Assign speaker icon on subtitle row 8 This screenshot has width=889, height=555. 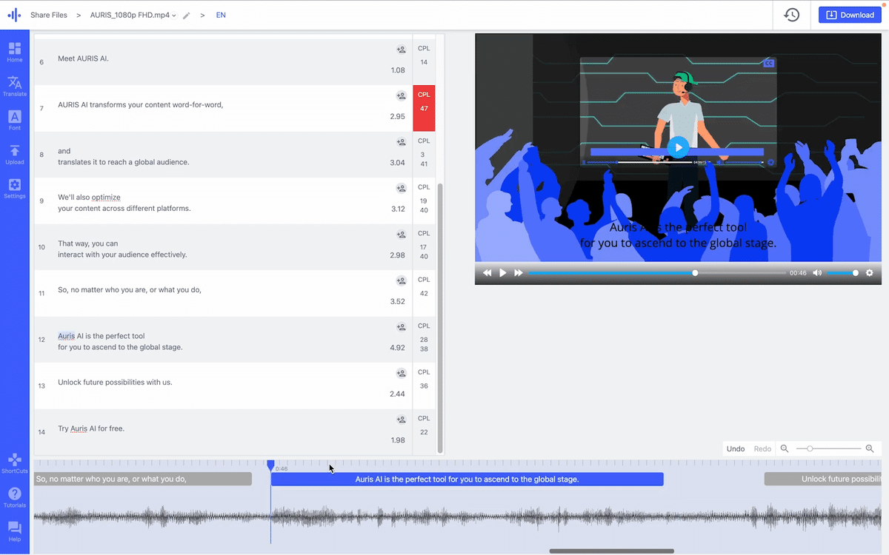tap(401, 142)
